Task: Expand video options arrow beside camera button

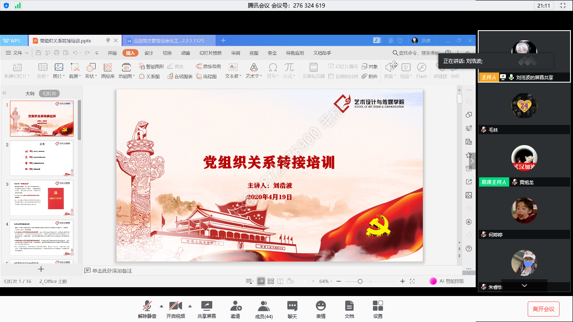Action: click(190, 306)
